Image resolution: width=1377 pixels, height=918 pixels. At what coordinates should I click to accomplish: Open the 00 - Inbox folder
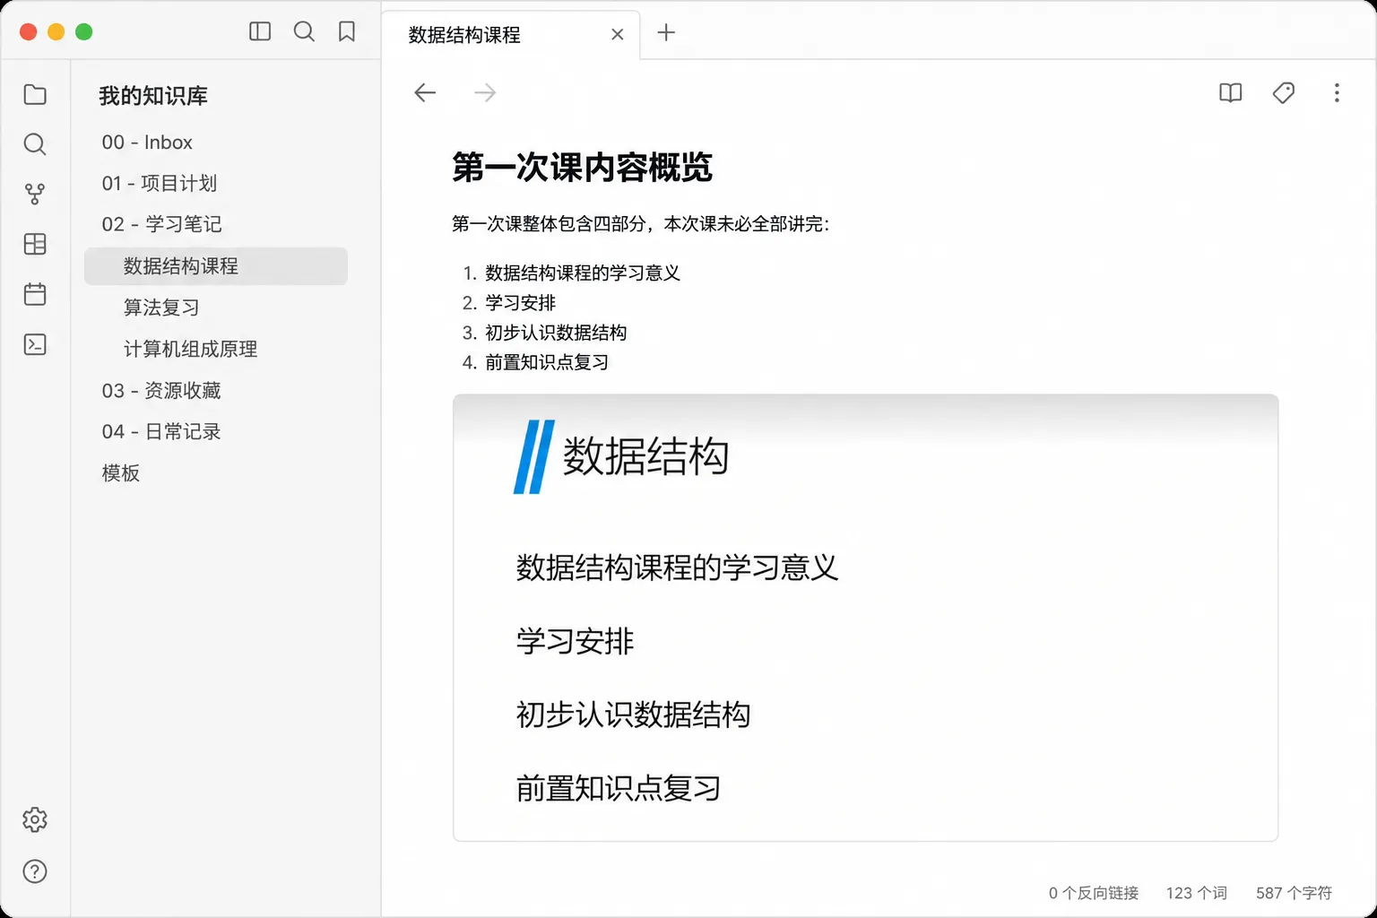pos(147,143)
